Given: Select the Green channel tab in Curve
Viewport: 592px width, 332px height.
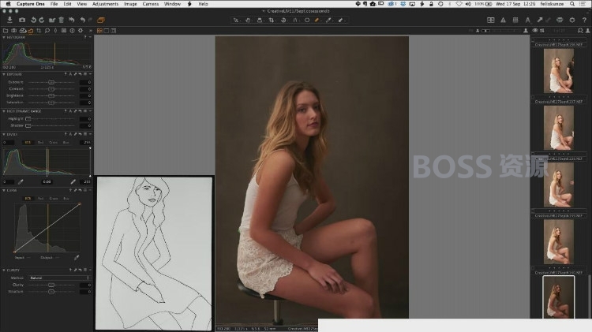Looking at the screenshot, I should (x=53, y=199).
